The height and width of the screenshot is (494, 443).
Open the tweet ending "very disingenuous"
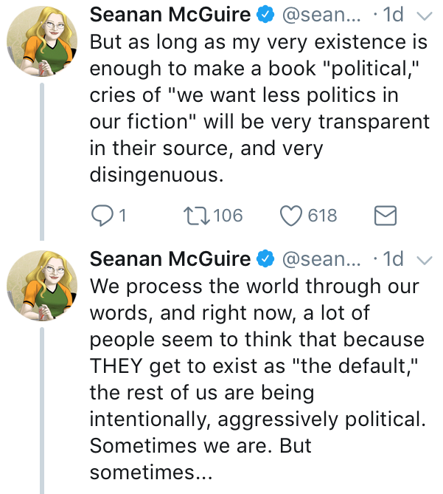(258, 111)
